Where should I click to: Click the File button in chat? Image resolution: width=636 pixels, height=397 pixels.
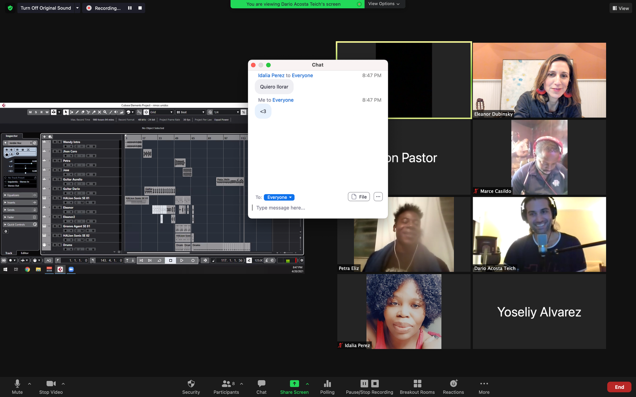(x=359, y=197)
